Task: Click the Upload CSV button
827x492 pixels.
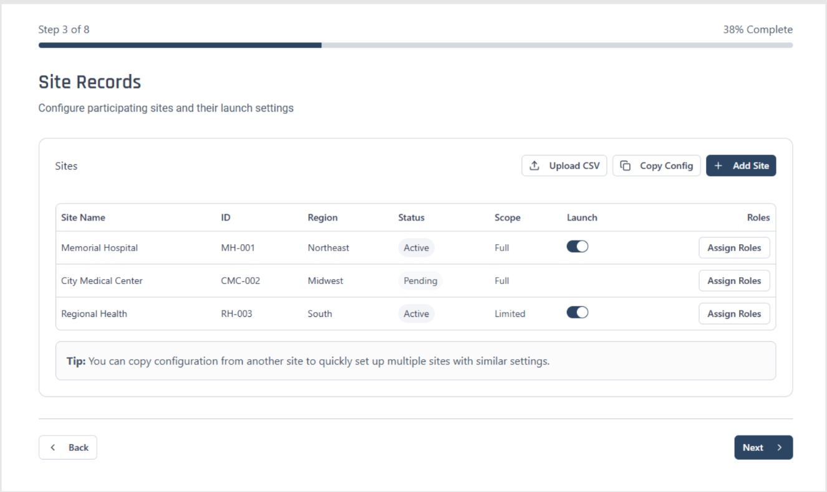Action: click(x=564, y=166)
